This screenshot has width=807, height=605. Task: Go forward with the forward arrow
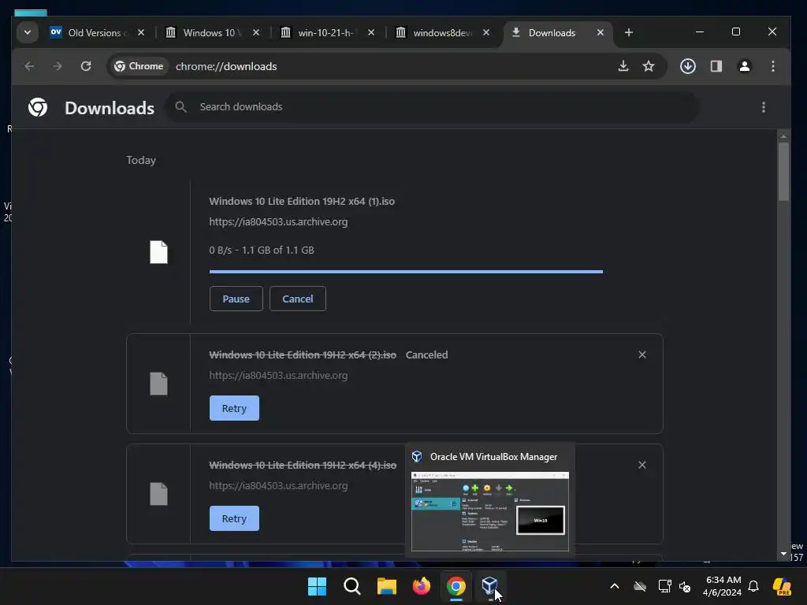pyautogui.click(x=57, y=66)
